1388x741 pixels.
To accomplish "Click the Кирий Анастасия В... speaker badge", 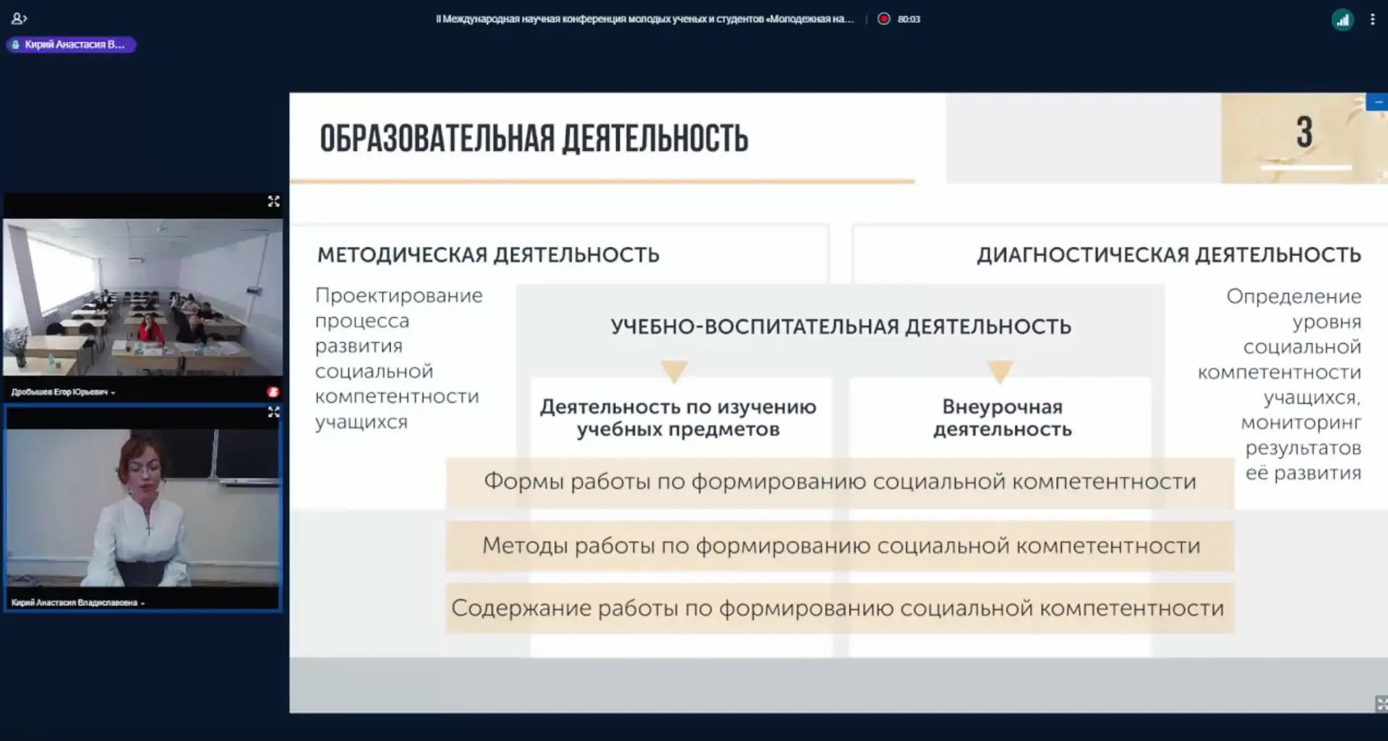I will click(x=71, y=45).
